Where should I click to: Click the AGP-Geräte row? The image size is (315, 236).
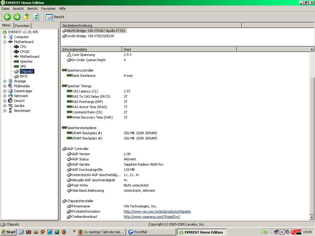(185, 164)
